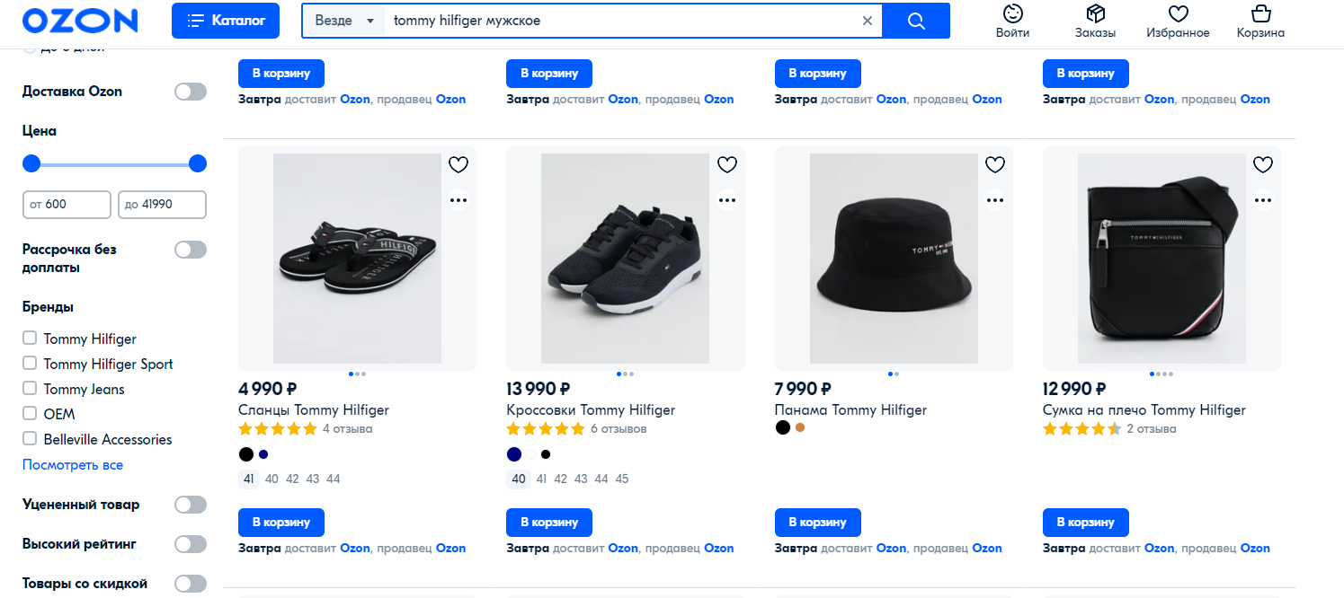Add Сланцы Tommy Hilfiger to favorites
Screen dimensions: 1344x598
point(458,164)
